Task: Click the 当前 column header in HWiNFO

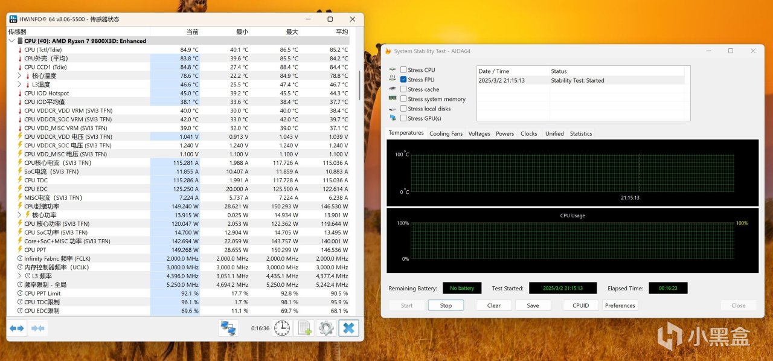Action: click(175, 31)
